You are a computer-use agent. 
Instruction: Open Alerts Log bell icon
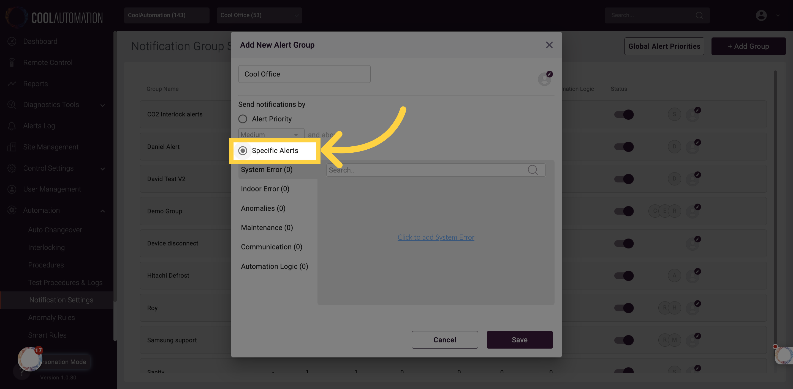(12, 126)
